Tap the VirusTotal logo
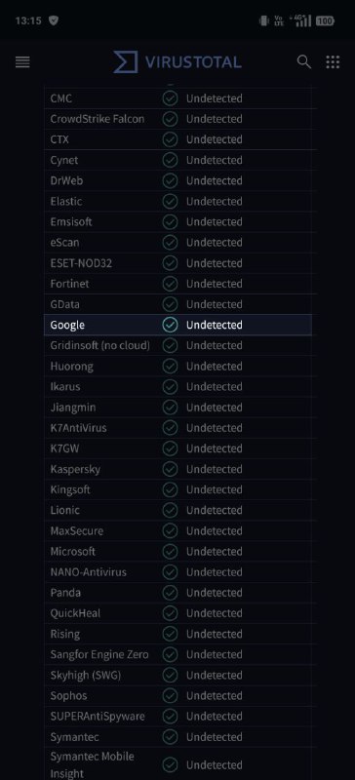 click(177, 62)
